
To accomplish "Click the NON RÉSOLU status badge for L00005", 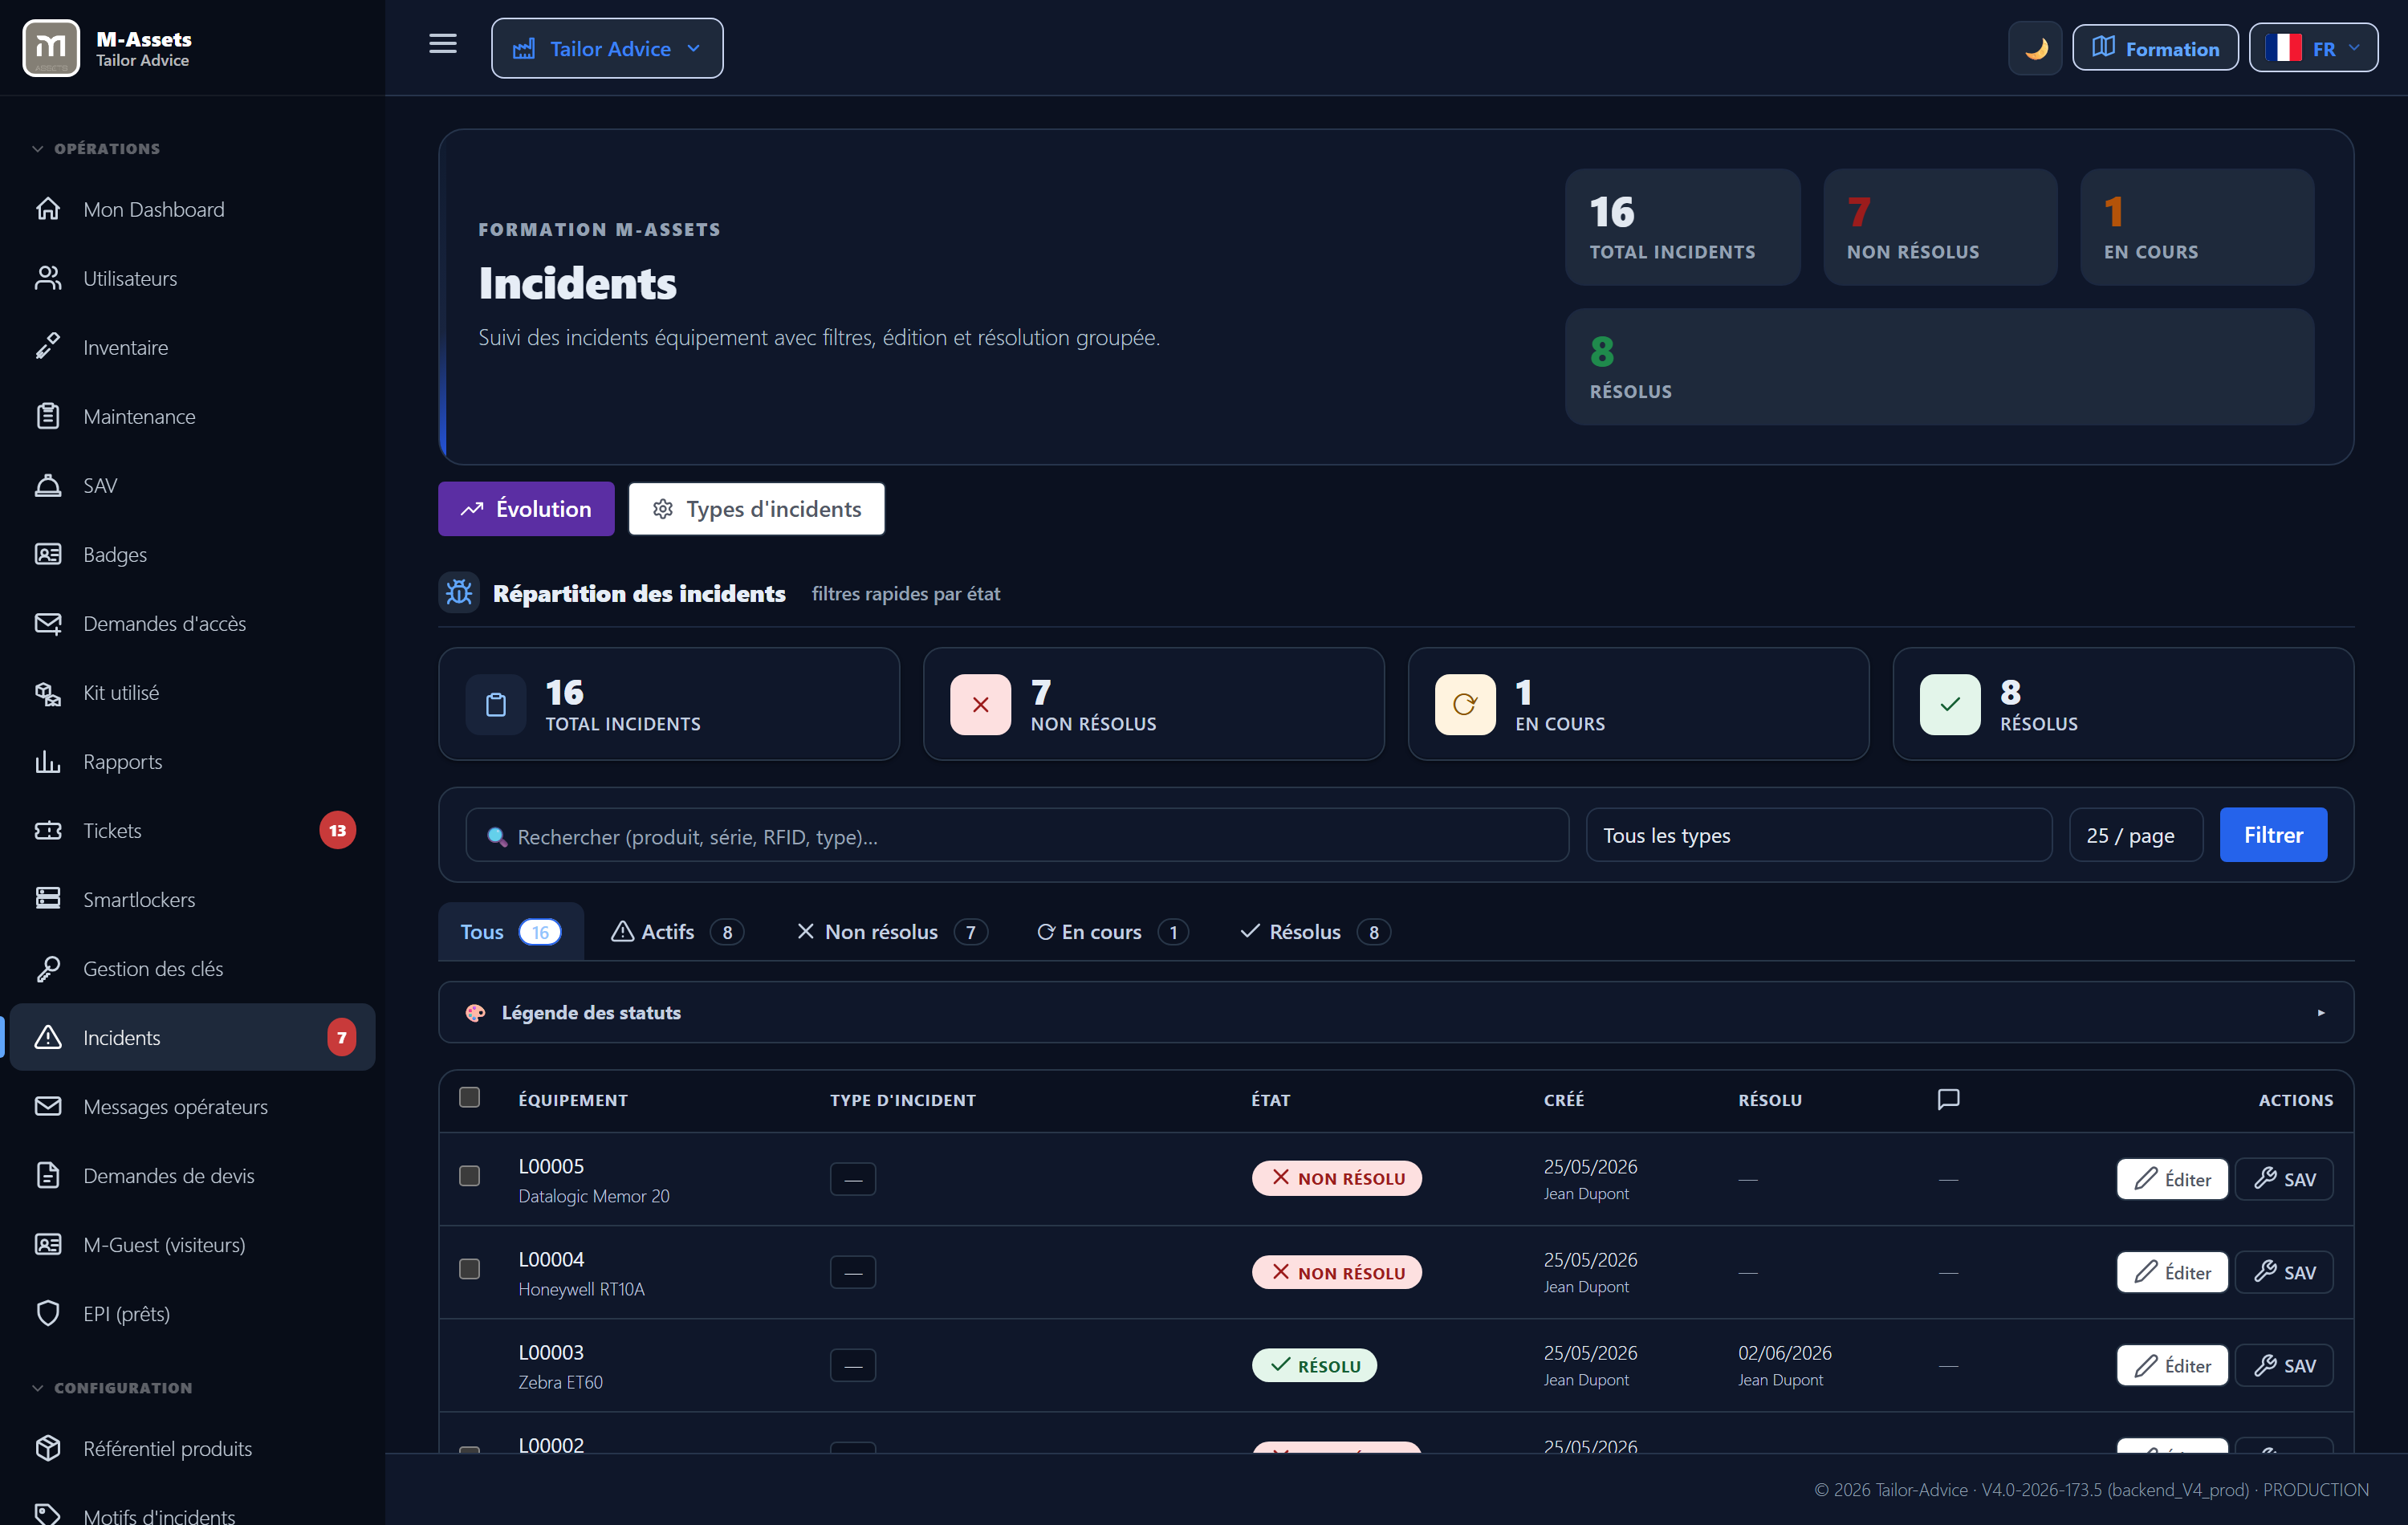I will (1336, 1178).
